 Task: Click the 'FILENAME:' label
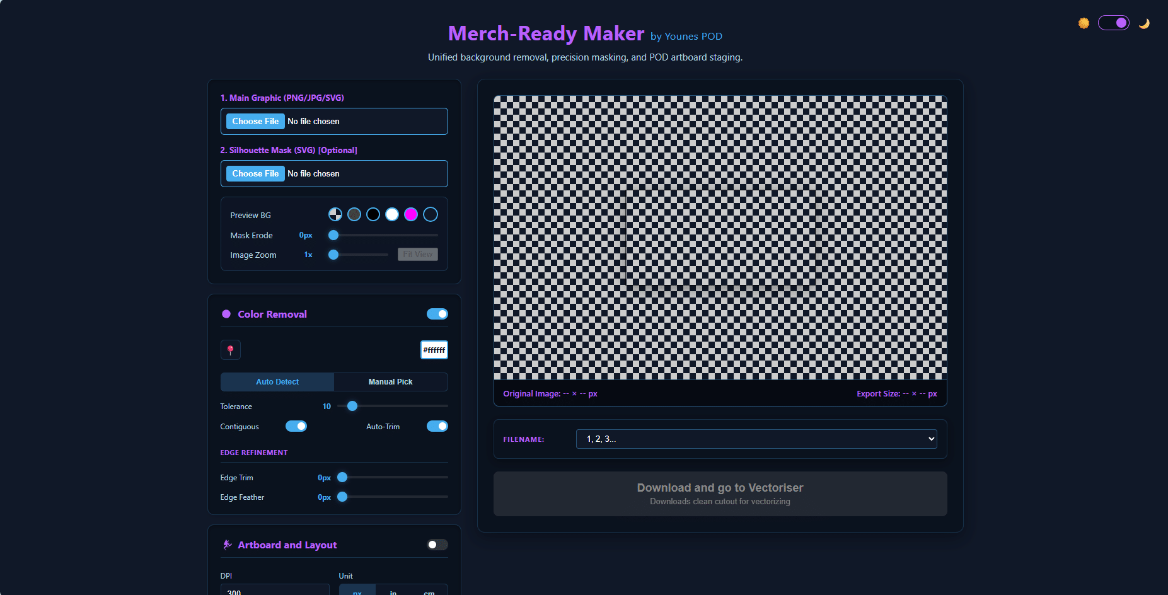coord(524,439)
